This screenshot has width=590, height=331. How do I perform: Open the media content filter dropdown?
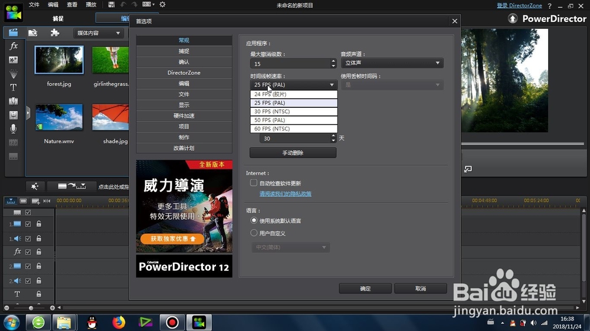98,33
